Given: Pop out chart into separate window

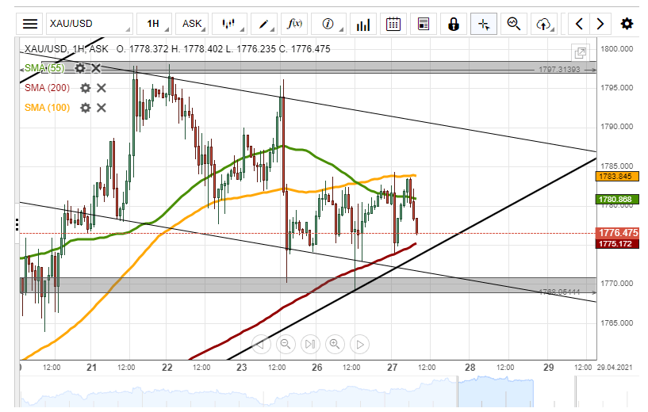Looking at the screenshot, I should coord(583,53).
